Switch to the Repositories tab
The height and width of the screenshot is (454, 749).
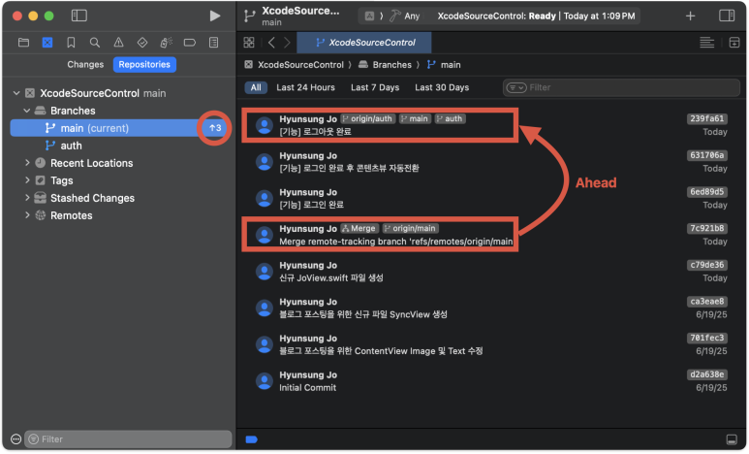click(144, 65)
